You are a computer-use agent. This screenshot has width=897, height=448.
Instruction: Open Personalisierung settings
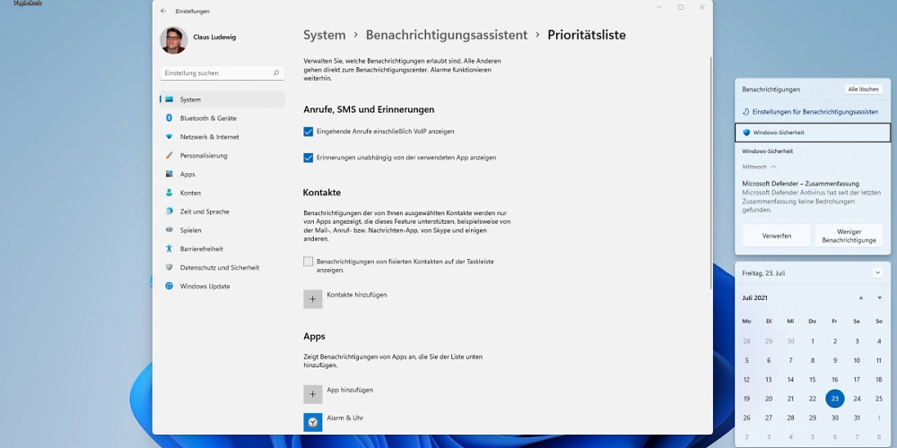pyautogui.click(x=222, y=155)
